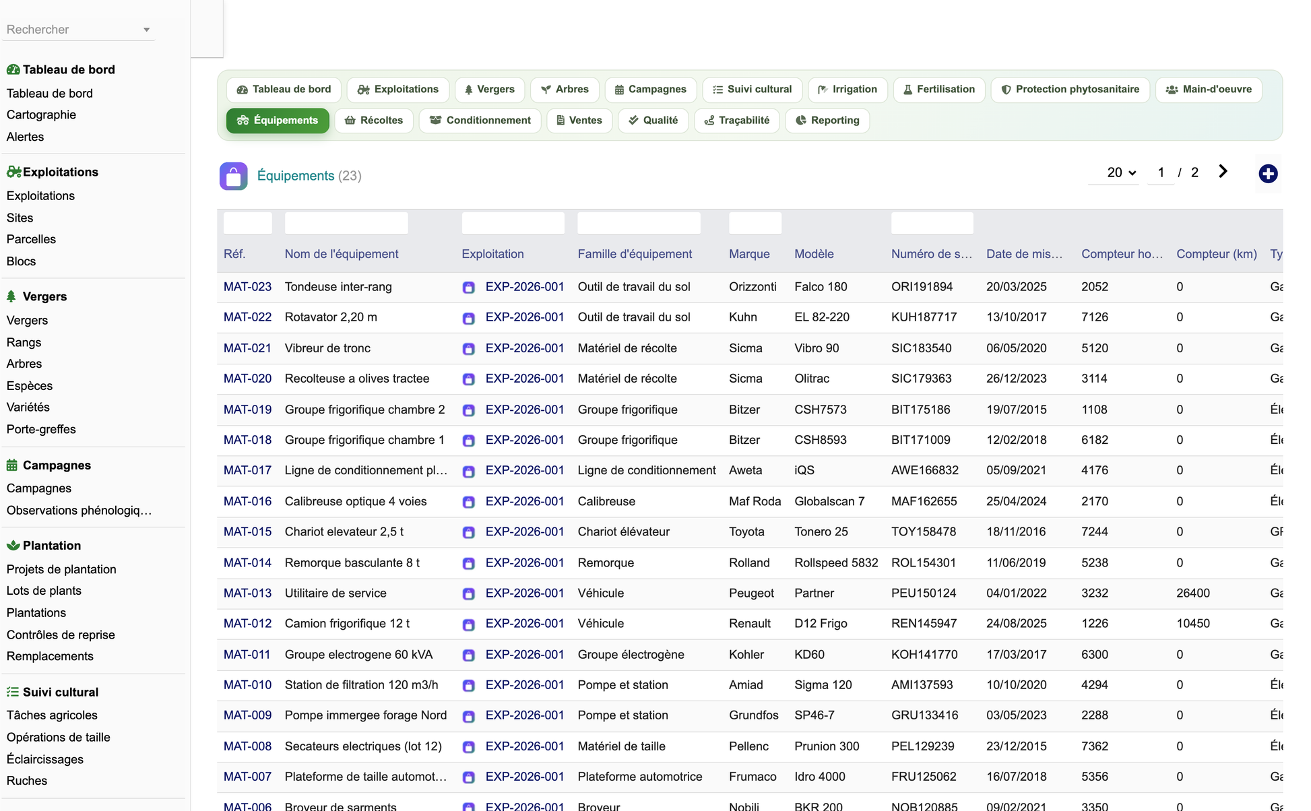Screen dimensions: 1311x811
Task: Open the Conditionnement tab
Action: [480, 121]
